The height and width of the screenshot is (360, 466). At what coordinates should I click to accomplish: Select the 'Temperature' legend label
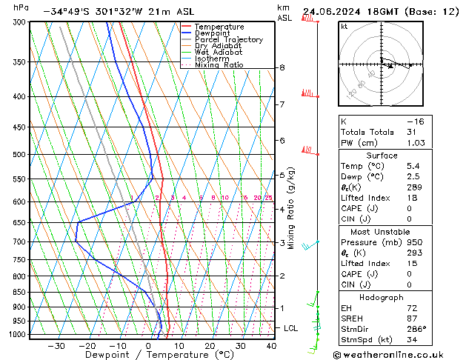click(219, 27)
